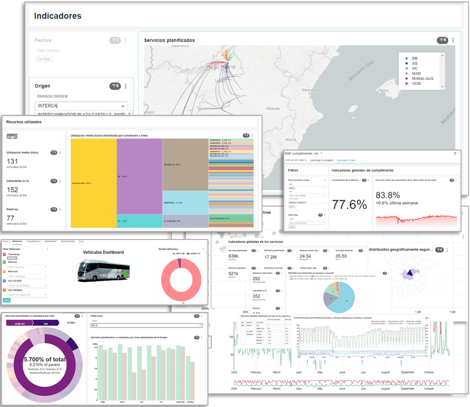Switch to the Rendimiento tab
This screenshot has height=407, width=470.
point(51,241)
